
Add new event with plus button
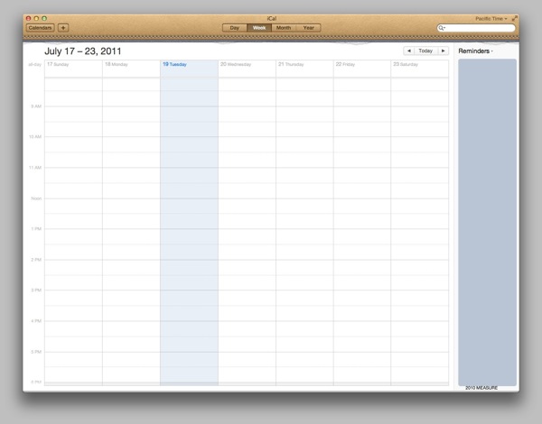63,28
